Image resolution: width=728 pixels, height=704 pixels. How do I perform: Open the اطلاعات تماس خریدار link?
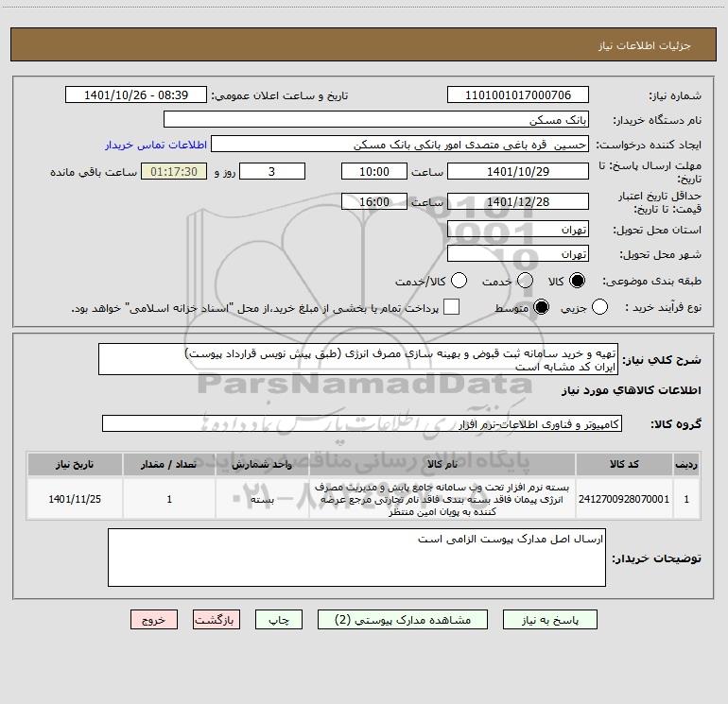click(x=156, y=145)
